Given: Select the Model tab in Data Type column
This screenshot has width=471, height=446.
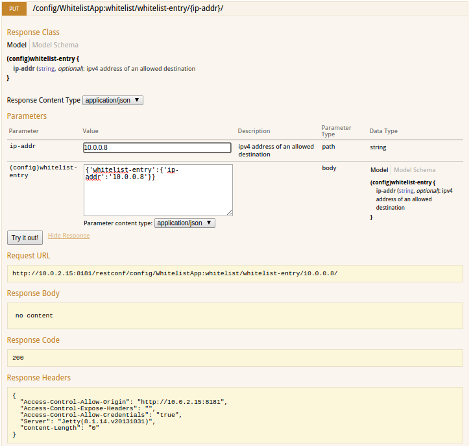Looking at the screenshot, I should pos(379,170).
